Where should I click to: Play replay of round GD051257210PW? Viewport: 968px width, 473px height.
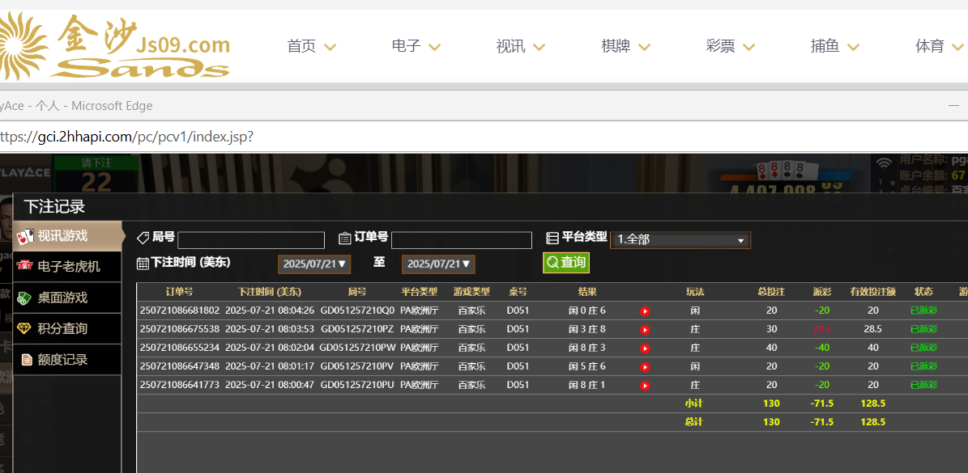click(645, 348)
